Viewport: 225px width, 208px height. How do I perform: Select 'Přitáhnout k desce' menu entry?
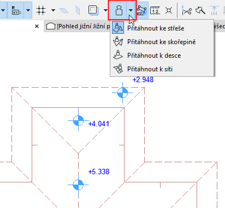point(162,56)
